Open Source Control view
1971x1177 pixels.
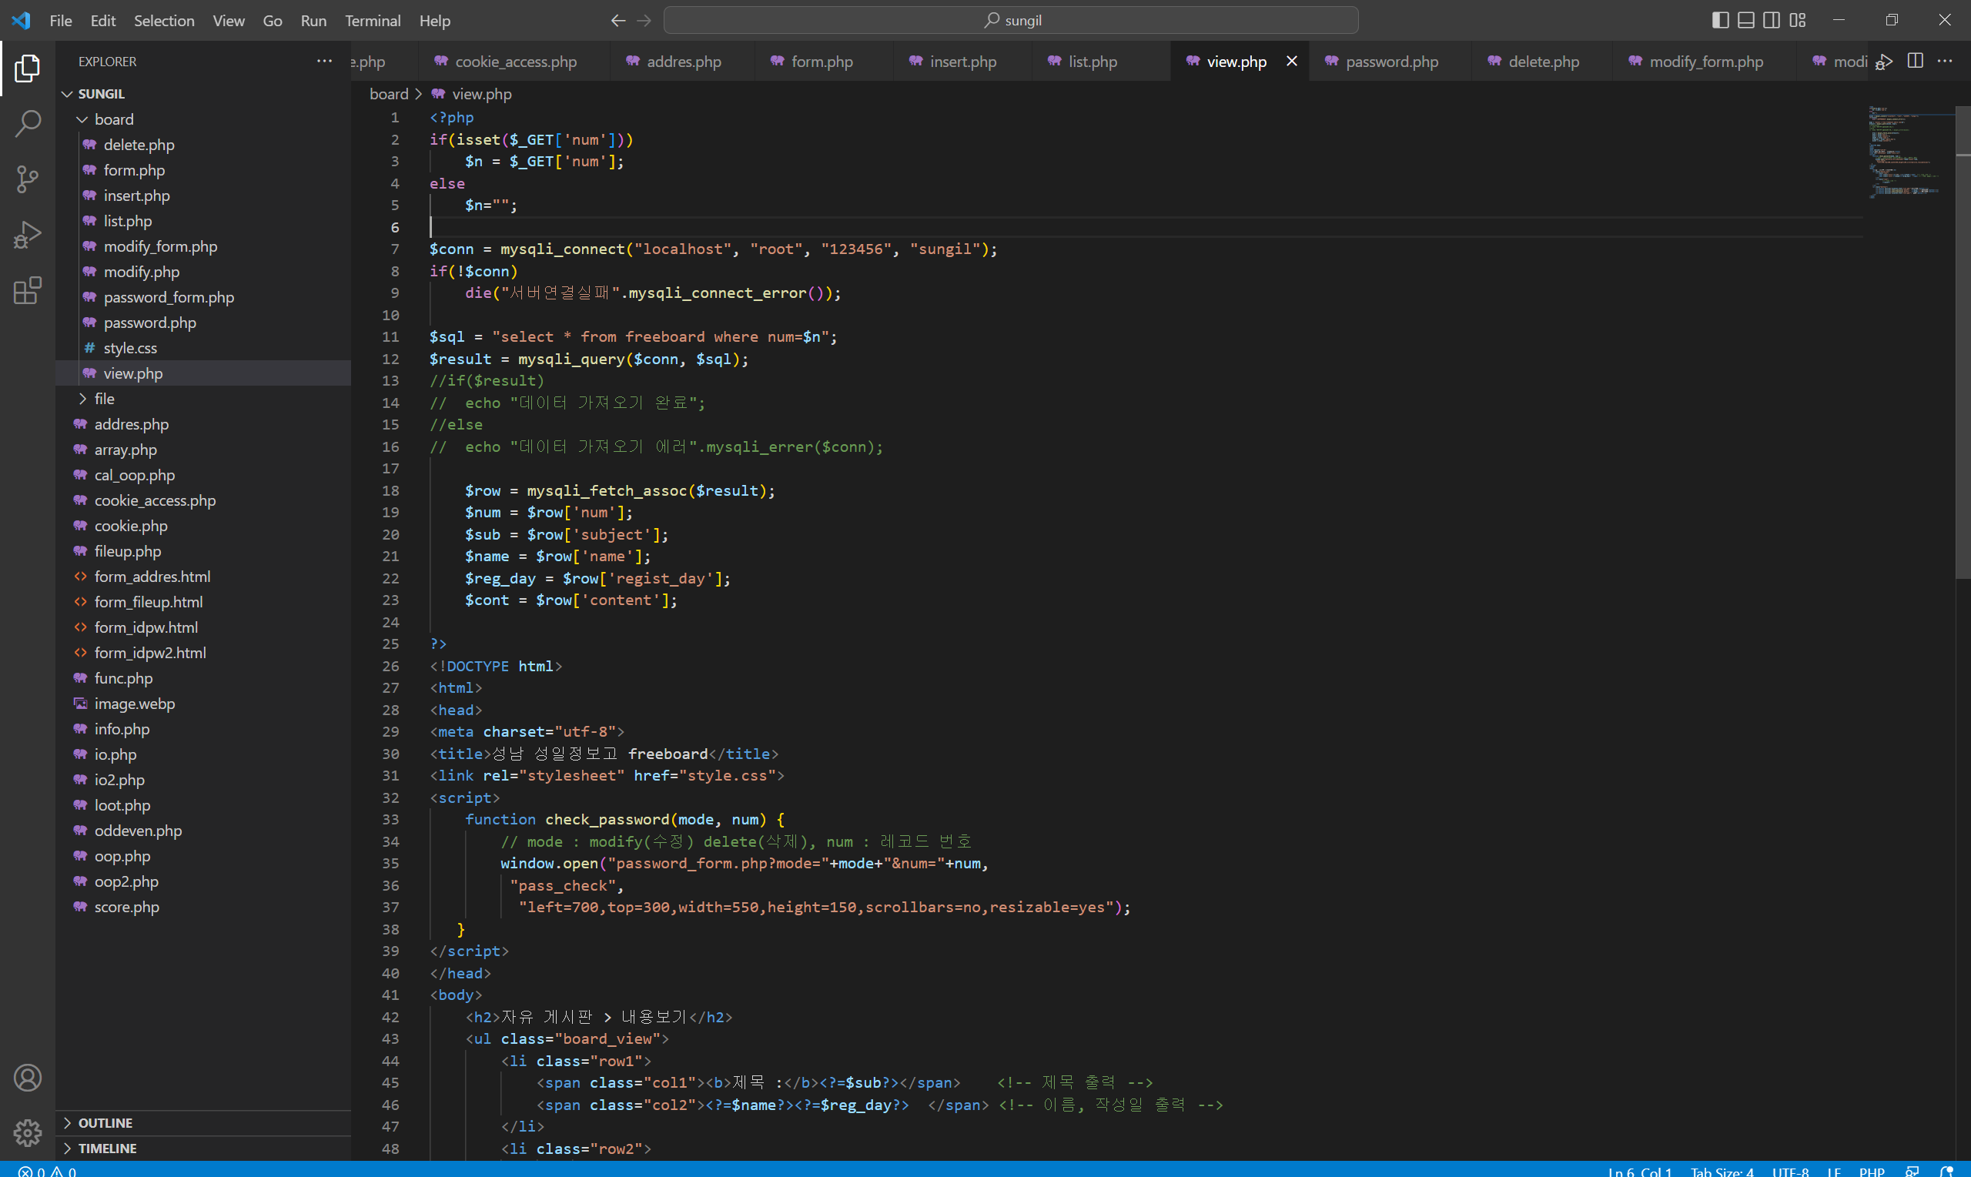pos(28,179)
